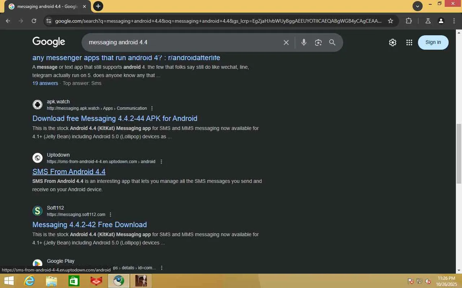The image size is (462, 288).
Task: Click the 'Google Play' site name
Action: (61, 261)
